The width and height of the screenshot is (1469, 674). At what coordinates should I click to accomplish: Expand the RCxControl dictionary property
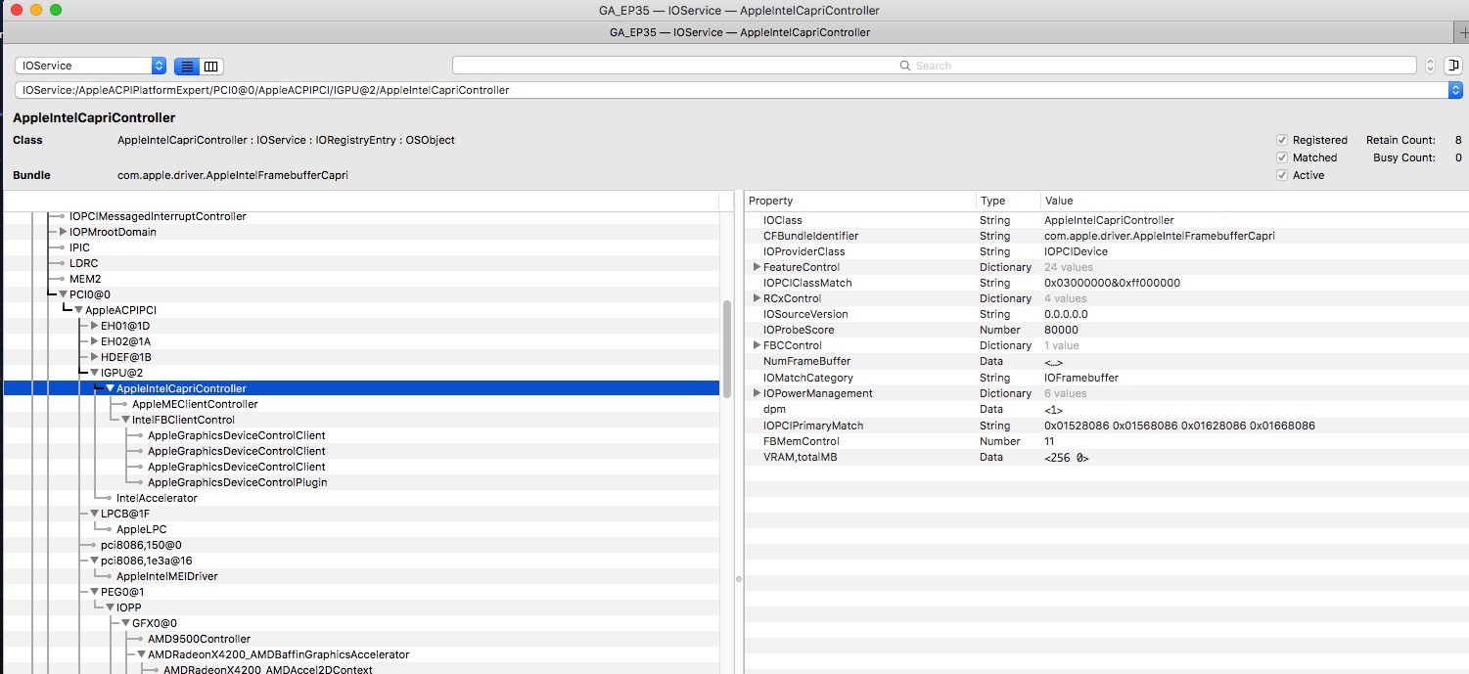pos(757,298)
